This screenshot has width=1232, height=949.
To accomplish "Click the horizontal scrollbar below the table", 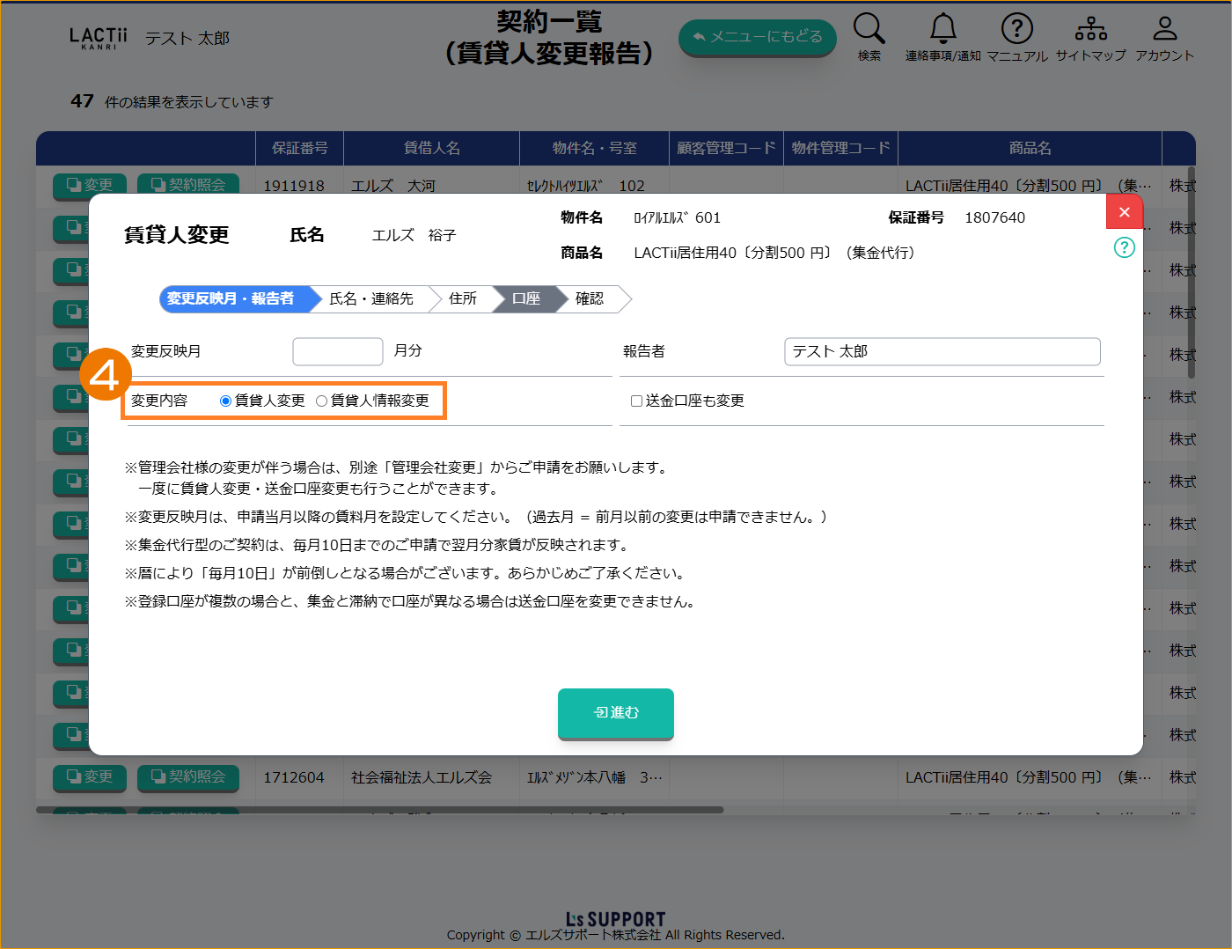I will [x=379, y=810].
